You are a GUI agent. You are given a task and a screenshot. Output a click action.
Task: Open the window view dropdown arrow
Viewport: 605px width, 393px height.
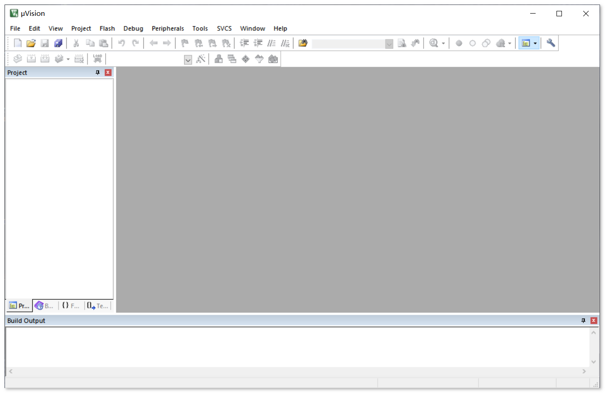tap(536, 43)
